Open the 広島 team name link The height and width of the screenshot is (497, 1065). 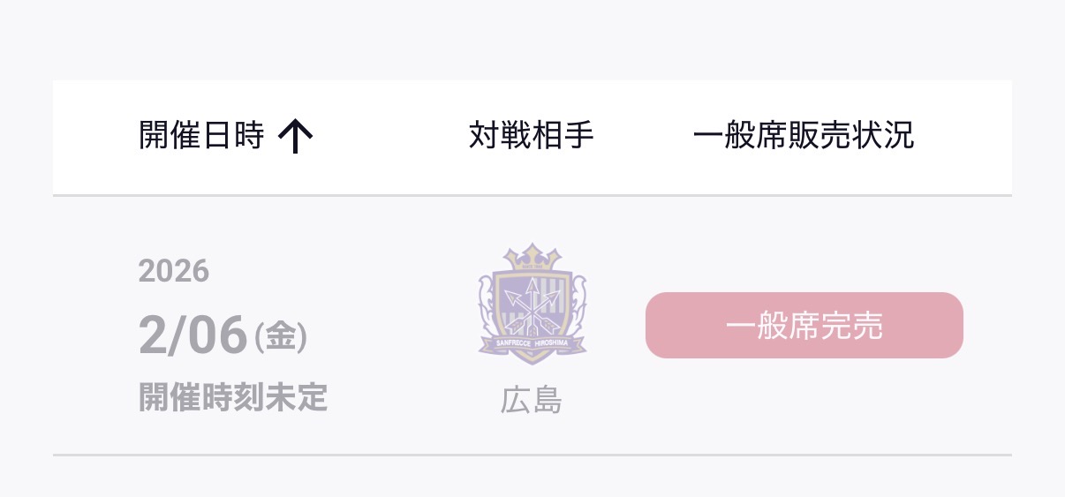coord(532,401)
